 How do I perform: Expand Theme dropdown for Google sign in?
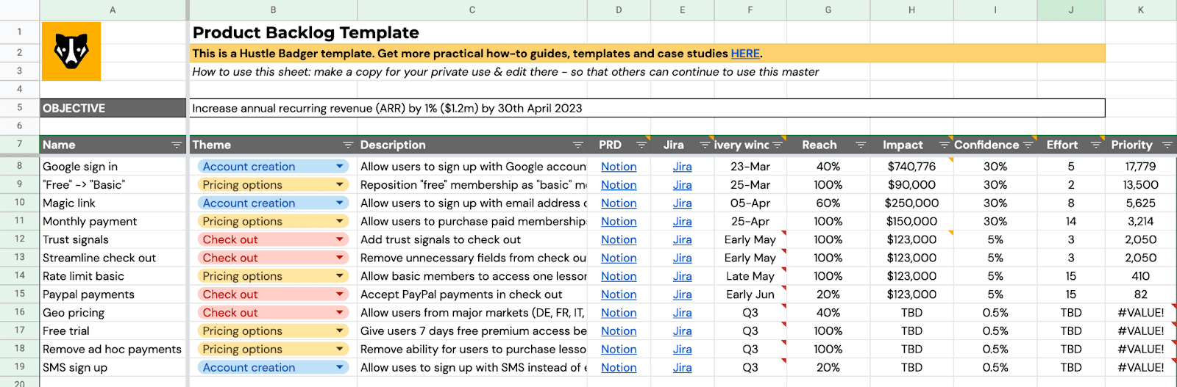click(340, 167)
